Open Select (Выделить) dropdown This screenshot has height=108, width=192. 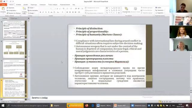(x=160, y=13)
